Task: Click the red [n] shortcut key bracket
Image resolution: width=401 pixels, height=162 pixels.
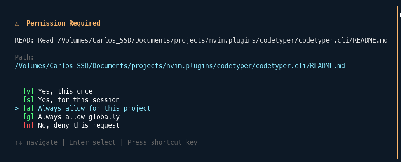Action: [28, 125]
